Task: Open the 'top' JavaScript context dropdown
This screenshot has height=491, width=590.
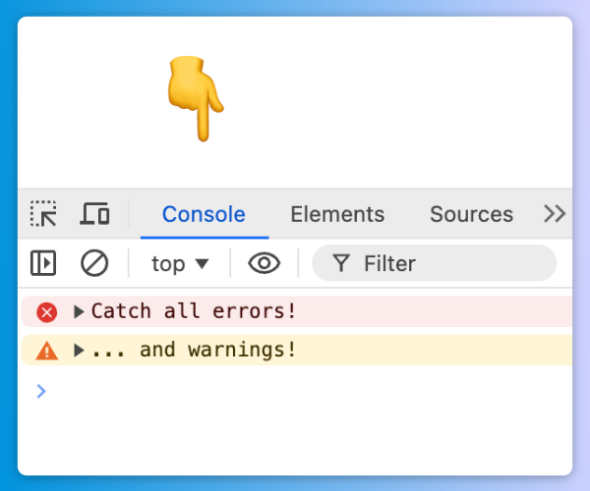Action: click(x=180, y=263)
